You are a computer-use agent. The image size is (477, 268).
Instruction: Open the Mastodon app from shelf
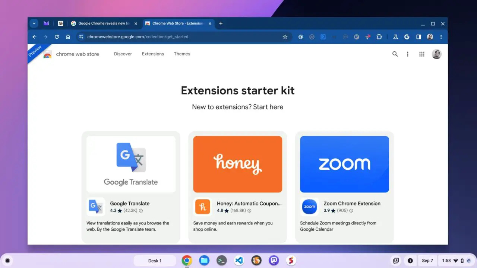pos(274,261)
